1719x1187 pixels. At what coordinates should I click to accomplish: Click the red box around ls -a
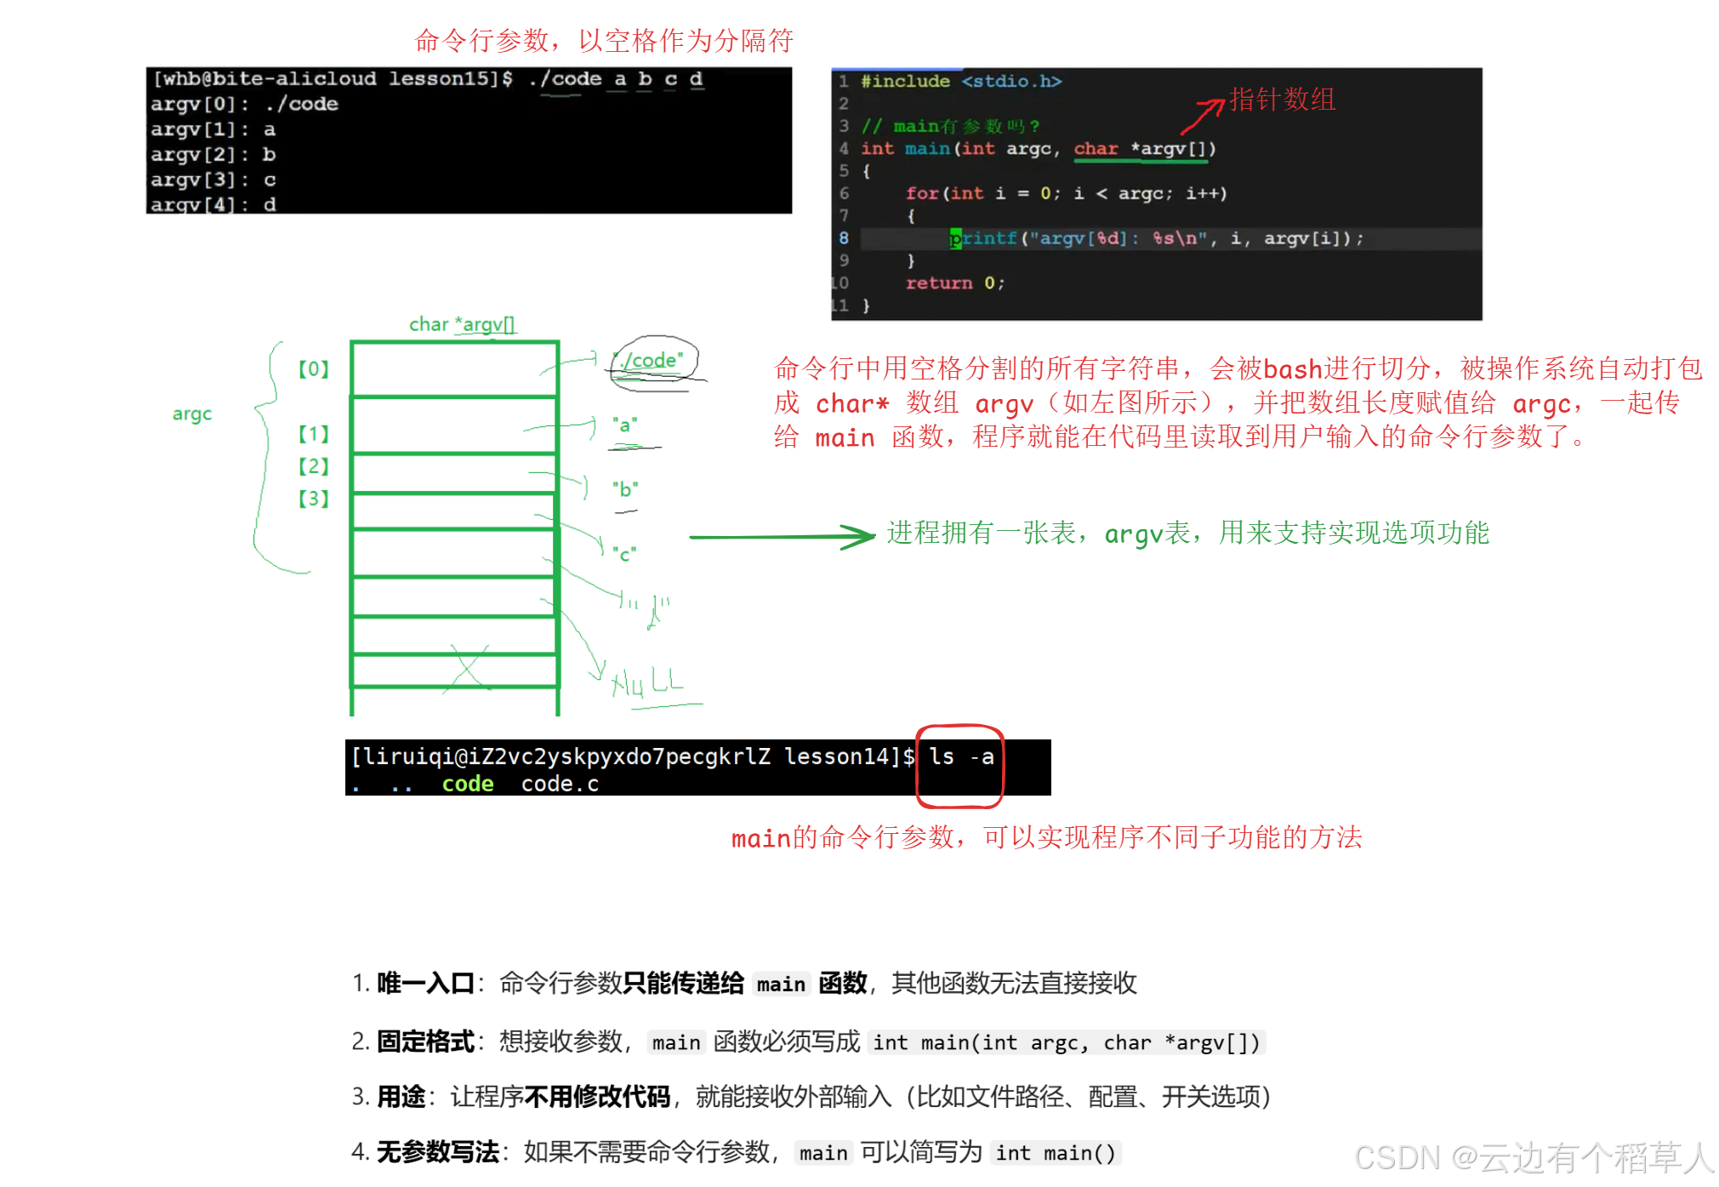[959, 766]
